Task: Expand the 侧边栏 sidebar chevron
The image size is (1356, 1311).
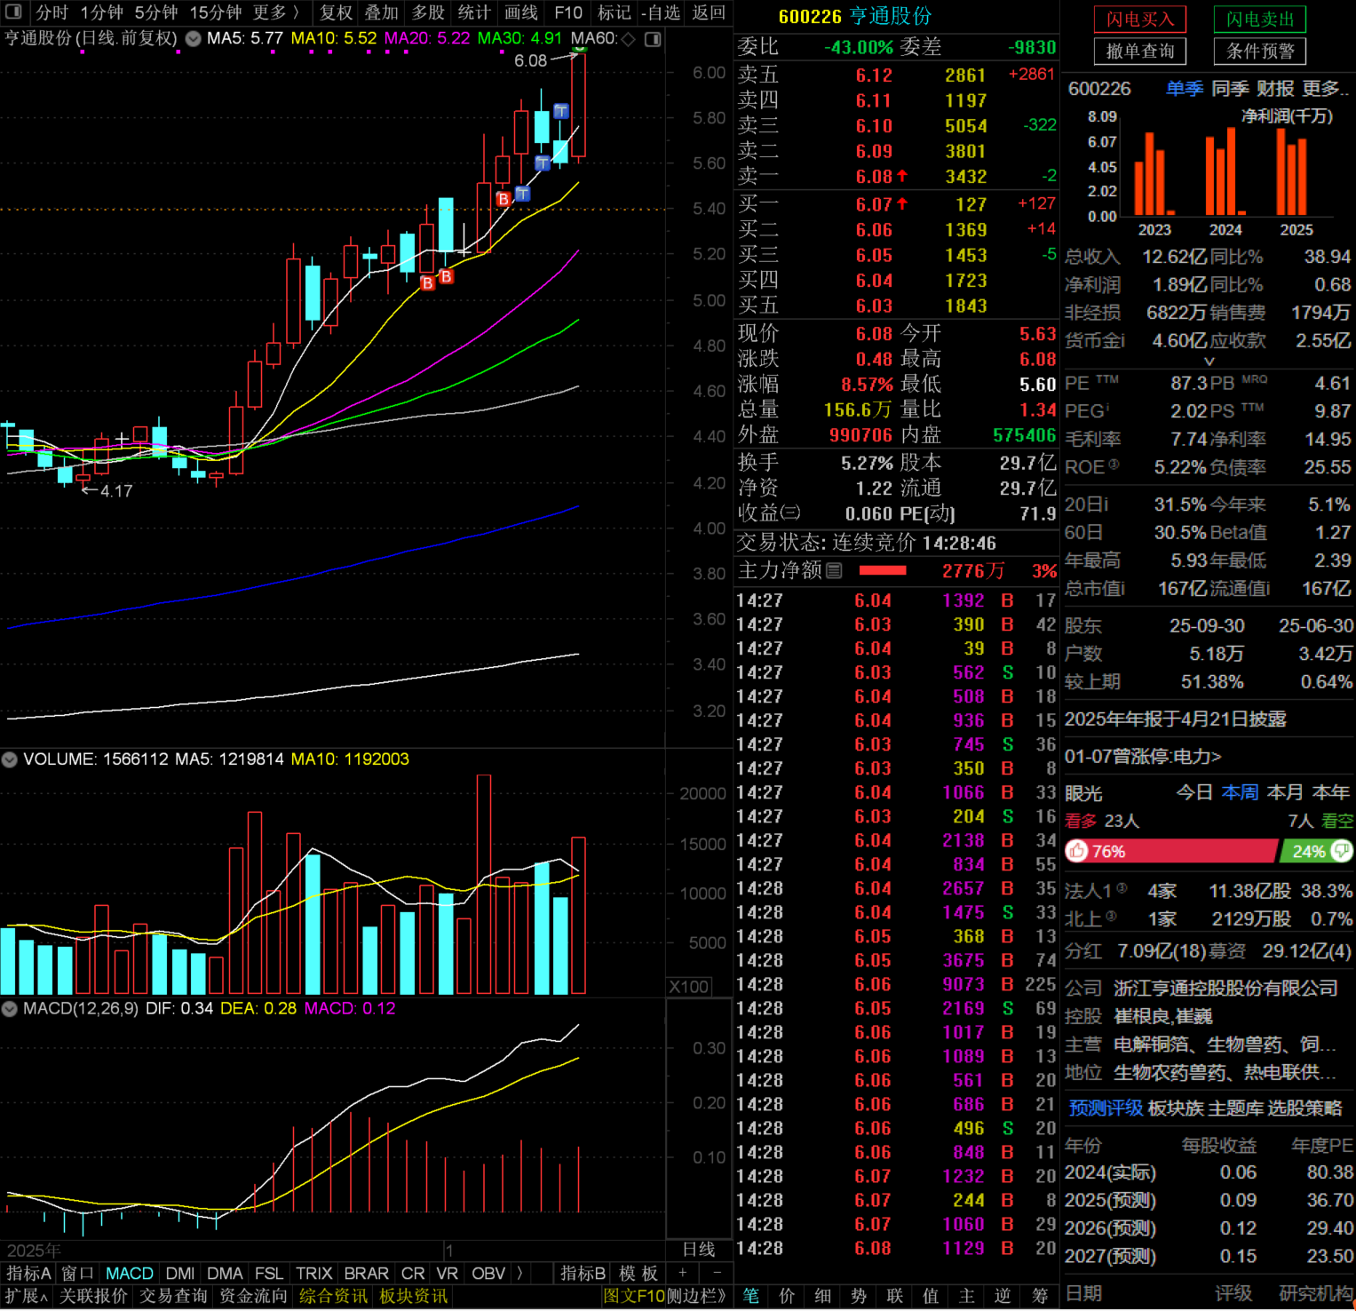Action: 697,1297
